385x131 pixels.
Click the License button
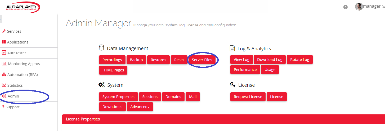(277, 97)
